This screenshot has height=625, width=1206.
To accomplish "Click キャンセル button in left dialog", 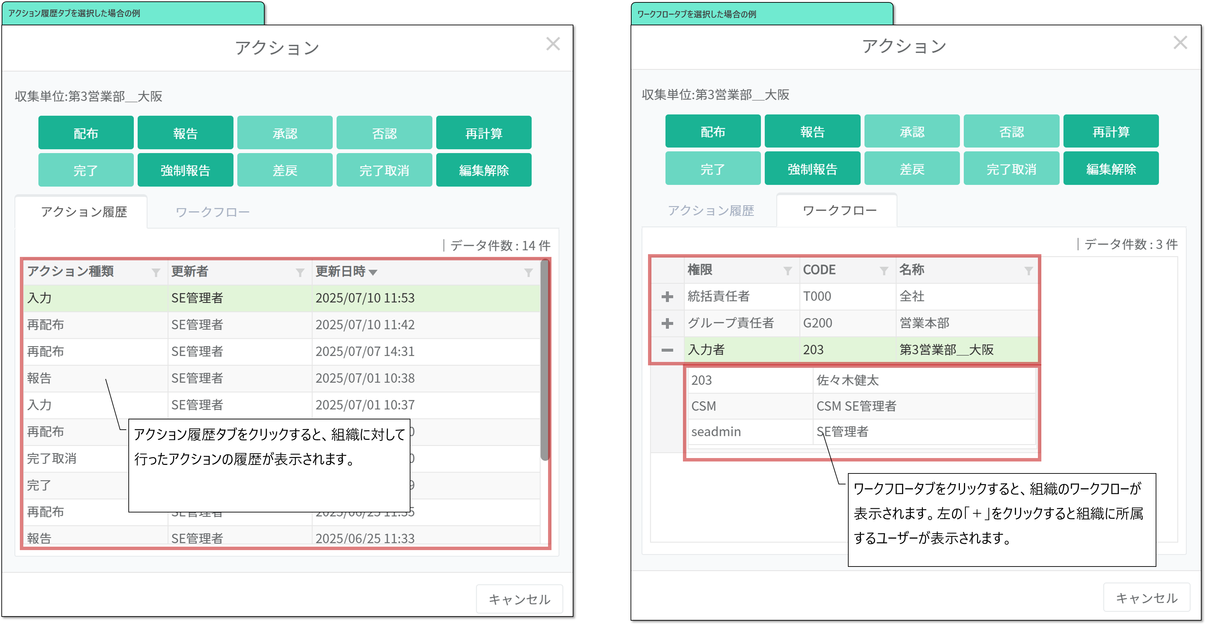I will 519,599.
